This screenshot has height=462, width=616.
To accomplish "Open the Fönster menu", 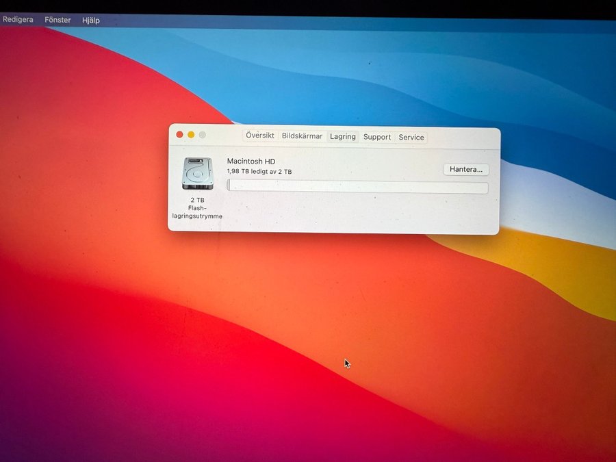I will point(57,20).
